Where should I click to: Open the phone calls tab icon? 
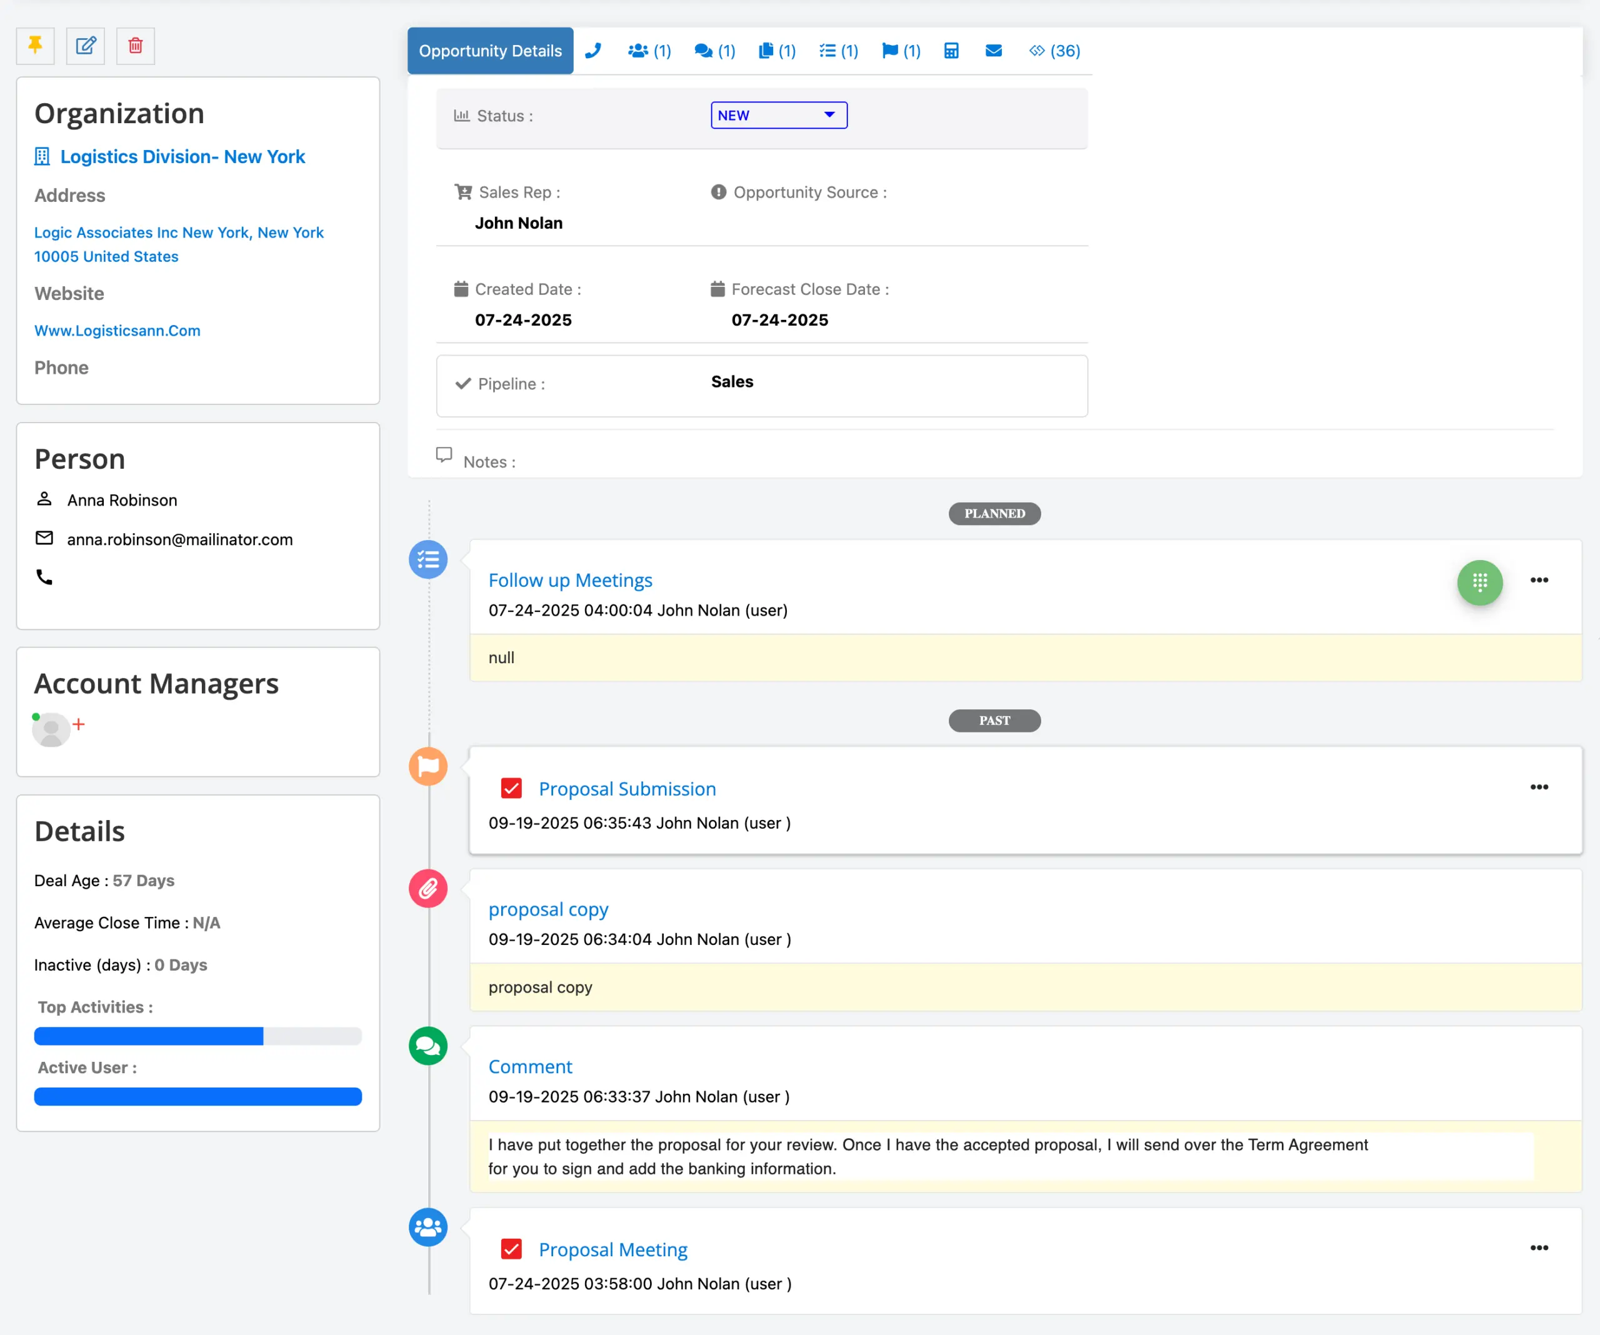point(592,51)
